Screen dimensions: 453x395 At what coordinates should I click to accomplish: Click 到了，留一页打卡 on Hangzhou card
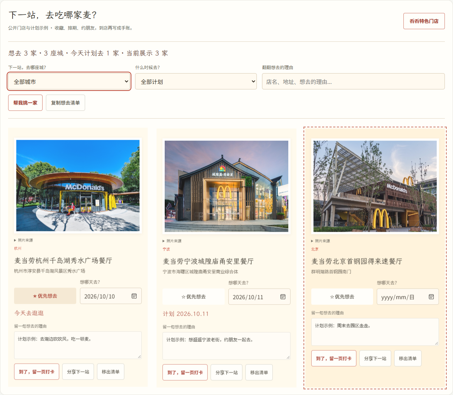click(x=37, y=372)
